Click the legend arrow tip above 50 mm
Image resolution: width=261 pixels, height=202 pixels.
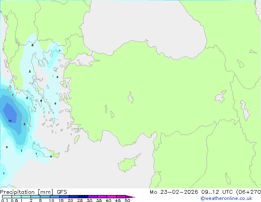pos(130,197)
